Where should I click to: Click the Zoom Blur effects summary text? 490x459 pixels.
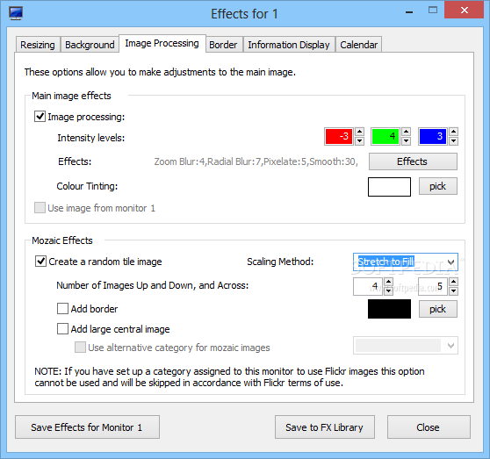[x=256, y=161]
